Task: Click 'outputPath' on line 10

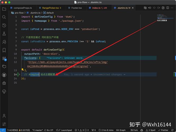Action: coord(32,54)
